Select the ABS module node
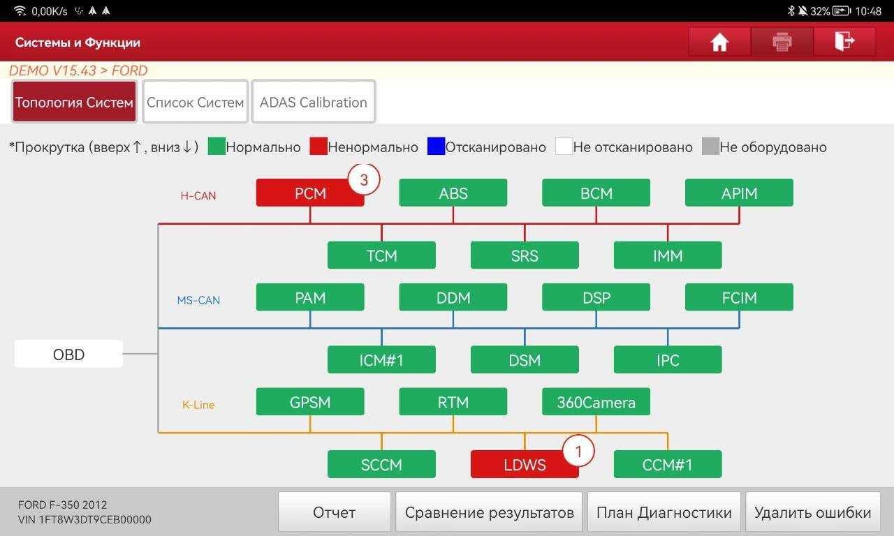 pyautogui.click(x=453, y=193)
